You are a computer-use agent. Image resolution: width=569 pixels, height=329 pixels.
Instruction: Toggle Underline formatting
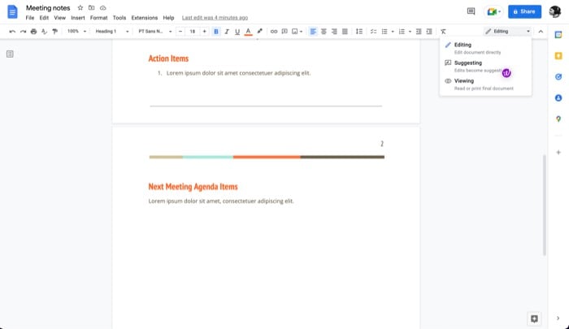coord(237,32)
